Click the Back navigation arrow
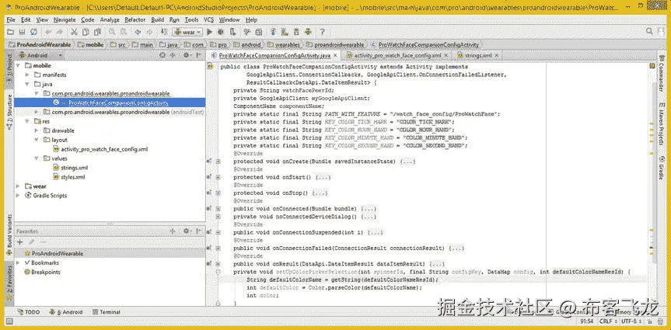671x330 pixels. pos(138,32)
